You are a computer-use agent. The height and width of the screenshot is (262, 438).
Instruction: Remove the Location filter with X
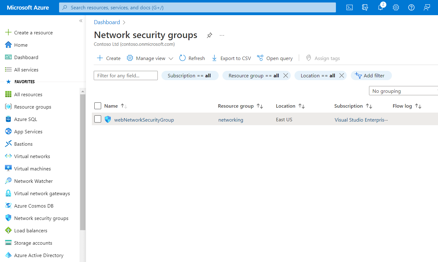(x=341, y=75)
